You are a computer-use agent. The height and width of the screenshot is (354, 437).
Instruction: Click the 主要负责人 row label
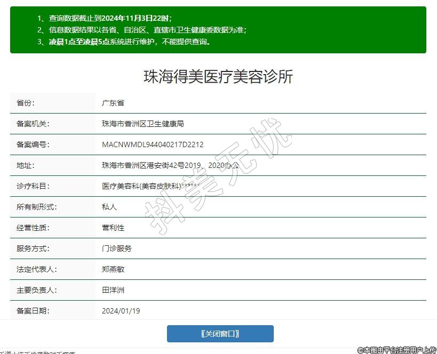[x=37, y=290]
